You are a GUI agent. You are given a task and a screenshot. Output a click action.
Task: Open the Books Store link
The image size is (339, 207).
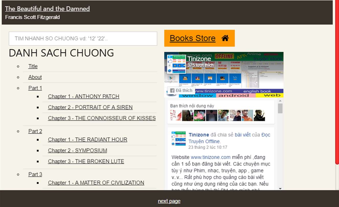(193, 38)
